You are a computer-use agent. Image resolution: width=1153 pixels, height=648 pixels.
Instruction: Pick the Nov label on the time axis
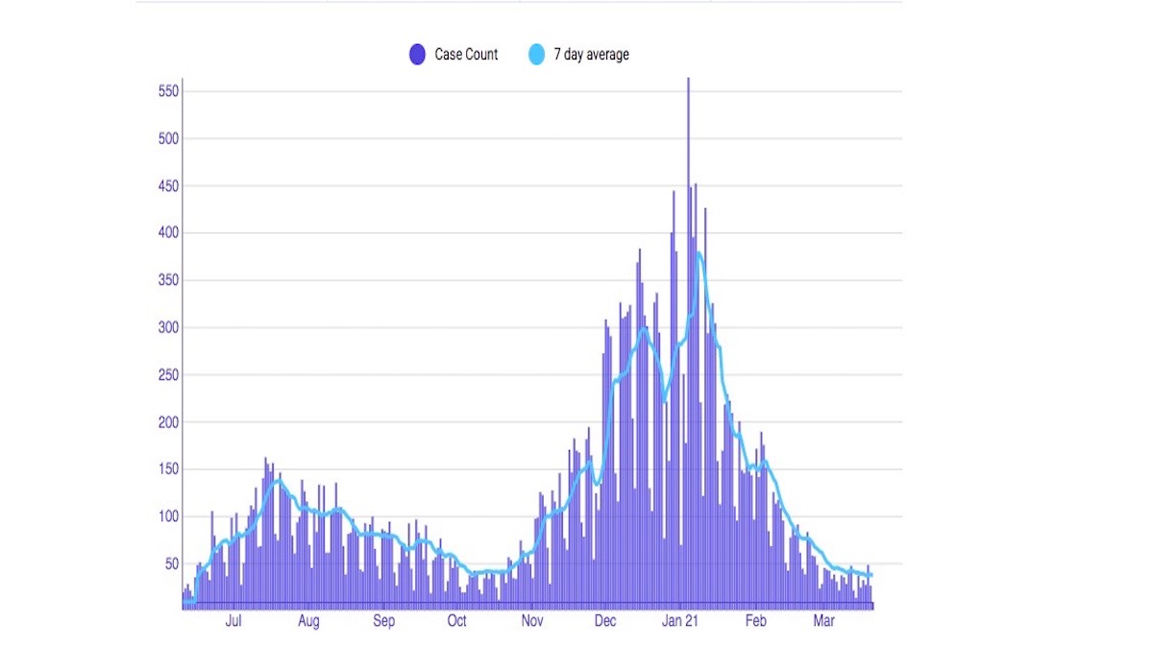[x=531, y=621]
